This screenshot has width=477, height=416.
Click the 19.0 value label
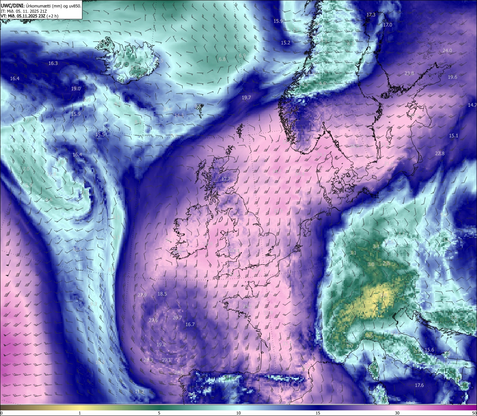76,89
